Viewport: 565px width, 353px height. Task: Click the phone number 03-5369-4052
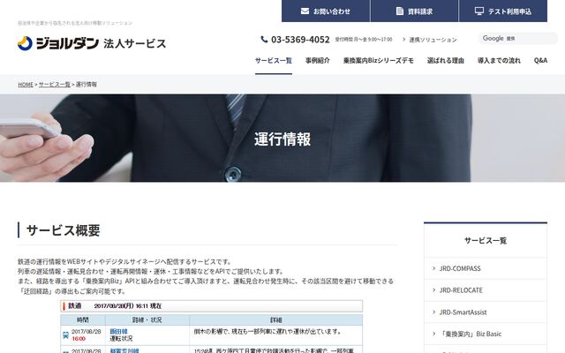[300, 39]
